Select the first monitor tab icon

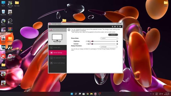(51, 30)
